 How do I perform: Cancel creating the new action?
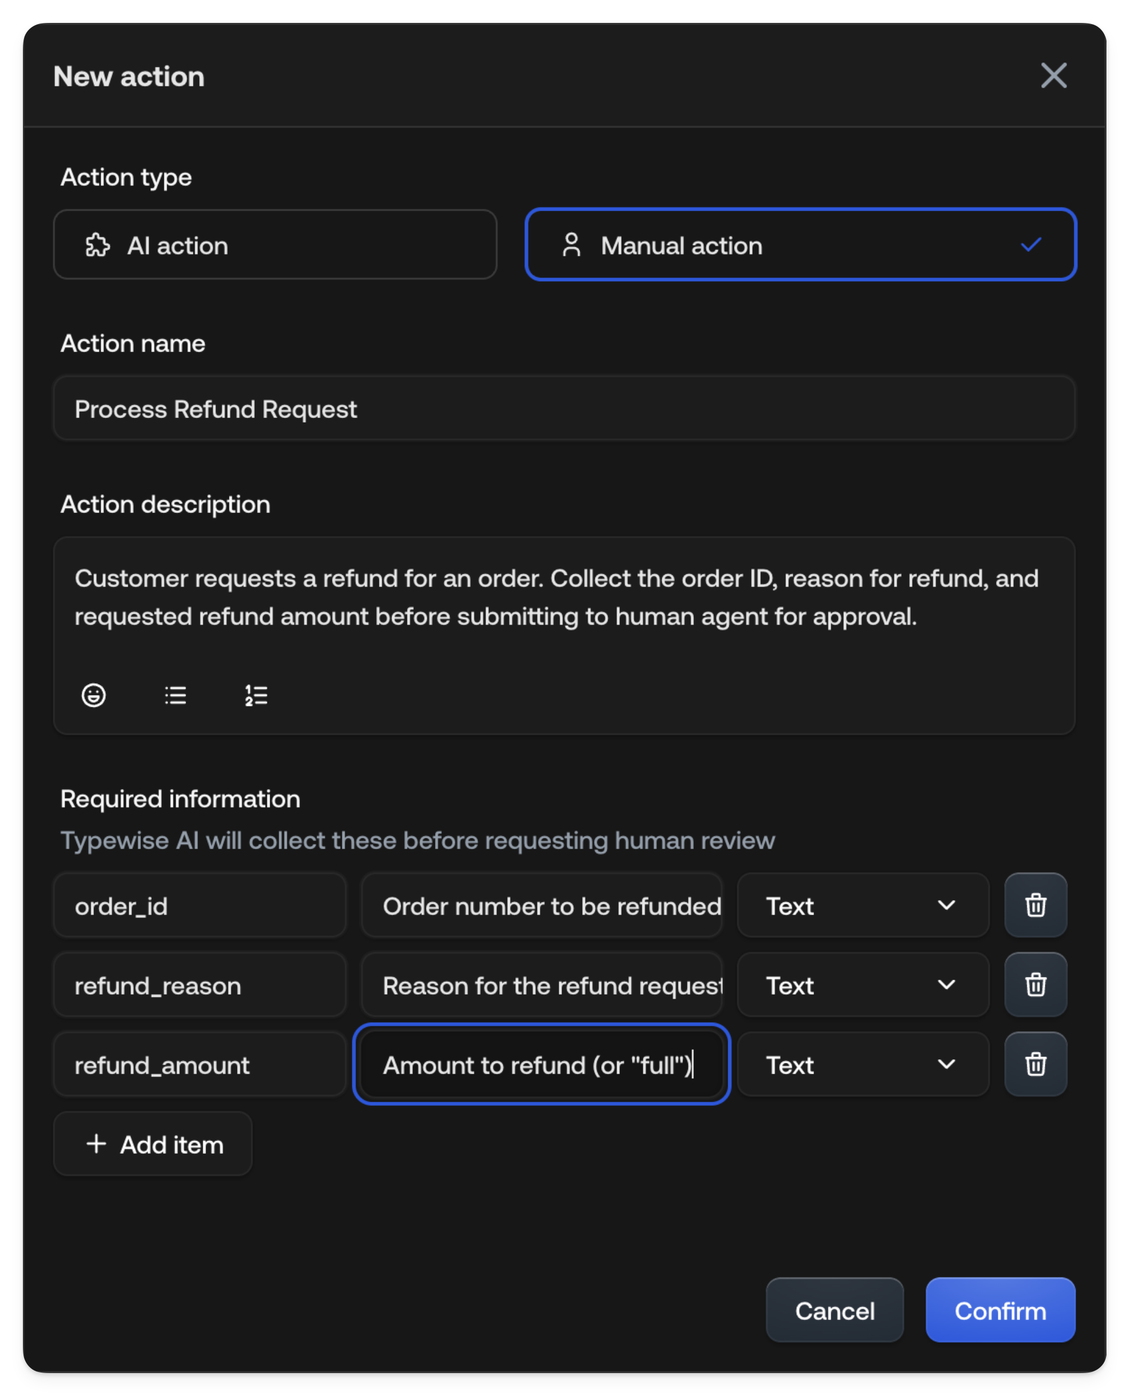835,1310
